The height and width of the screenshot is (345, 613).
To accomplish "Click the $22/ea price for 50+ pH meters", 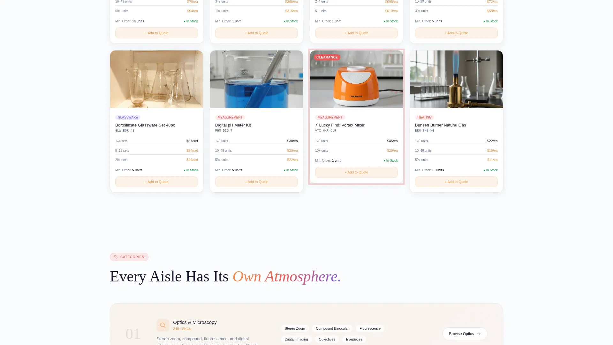I will [x=292, y=160].
